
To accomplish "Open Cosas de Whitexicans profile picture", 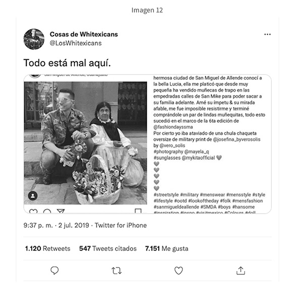I will click(x=34, y=39).
